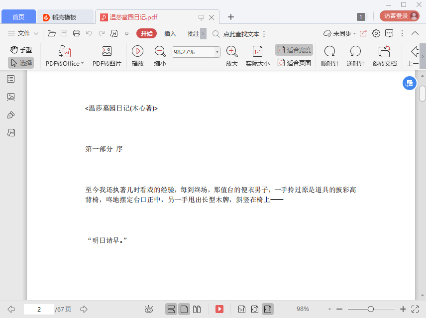Toggle Fit Page (适合页面)
426x318 pixels.
click(294, 63)
